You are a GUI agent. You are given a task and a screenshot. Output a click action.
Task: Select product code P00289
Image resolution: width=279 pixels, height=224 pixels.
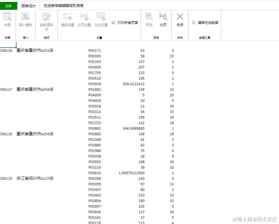pos(95,179)
